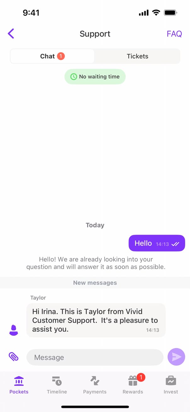This screenshot has height=412, width=190.
Task: Tap the read receipt double checkmark
Action: click(175, 244)
